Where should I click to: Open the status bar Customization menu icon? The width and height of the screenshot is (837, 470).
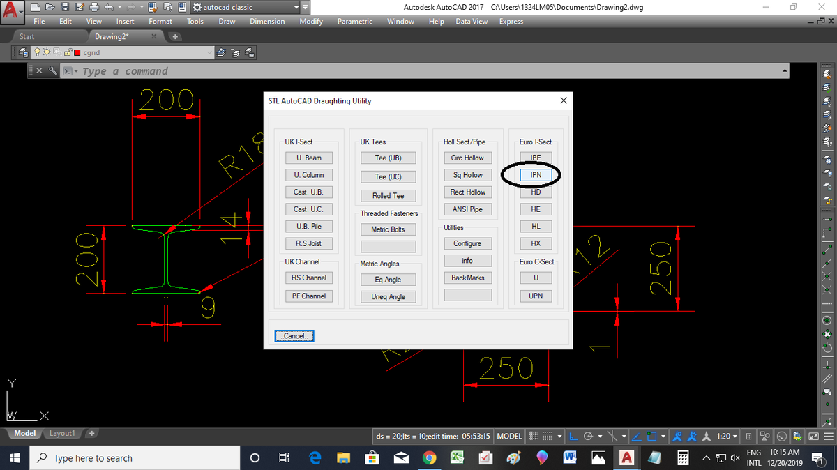(x=829, y=437)
